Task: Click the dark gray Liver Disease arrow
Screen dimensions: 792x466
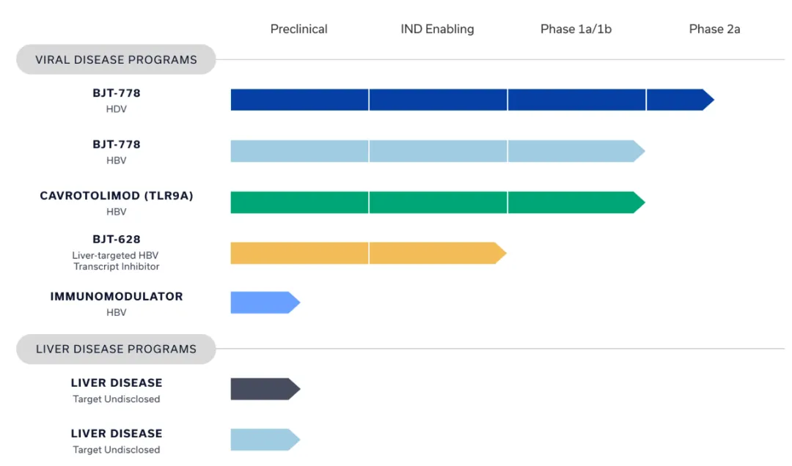Action: [264, 389]
